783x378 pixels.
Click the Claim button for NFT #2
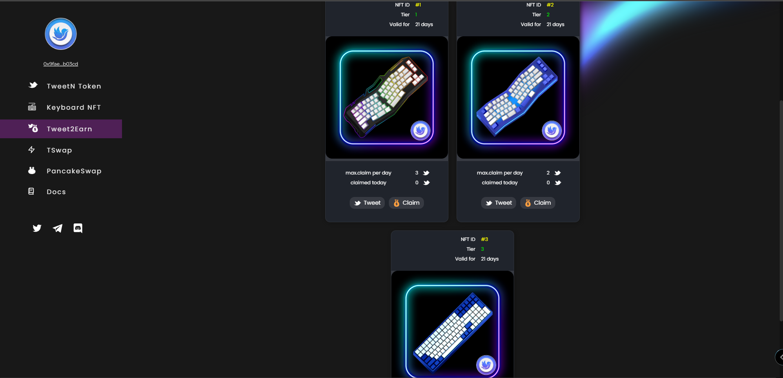coord(538,203)
